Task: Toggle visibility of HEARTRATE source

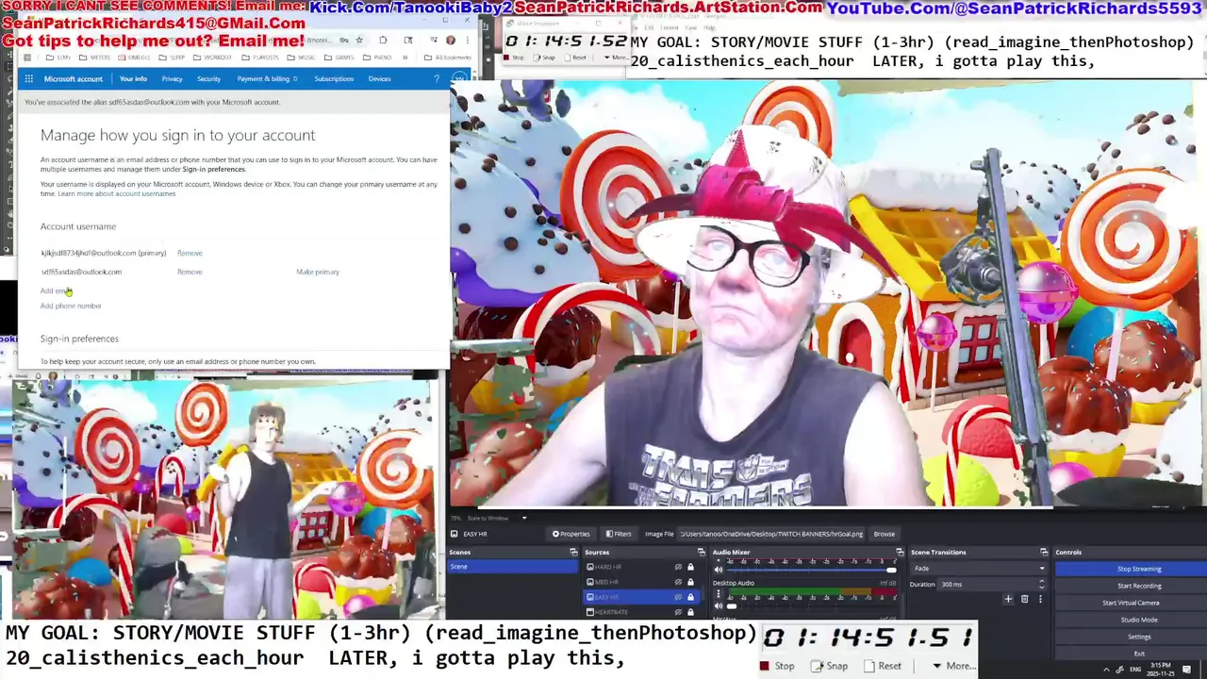Action: 678,612
